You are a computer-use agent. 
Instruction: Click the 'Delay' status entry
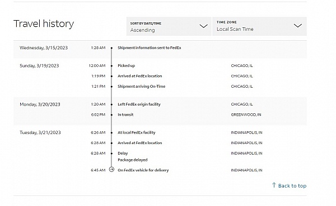(123, 153)
